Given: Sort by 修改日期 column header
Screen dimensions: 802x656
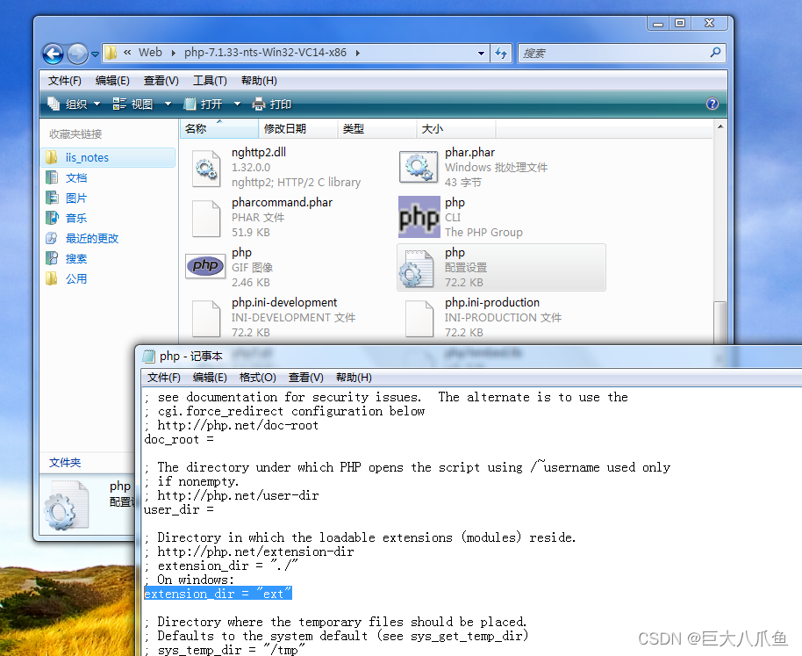Looking at the screenshot, I should (298, 128).
